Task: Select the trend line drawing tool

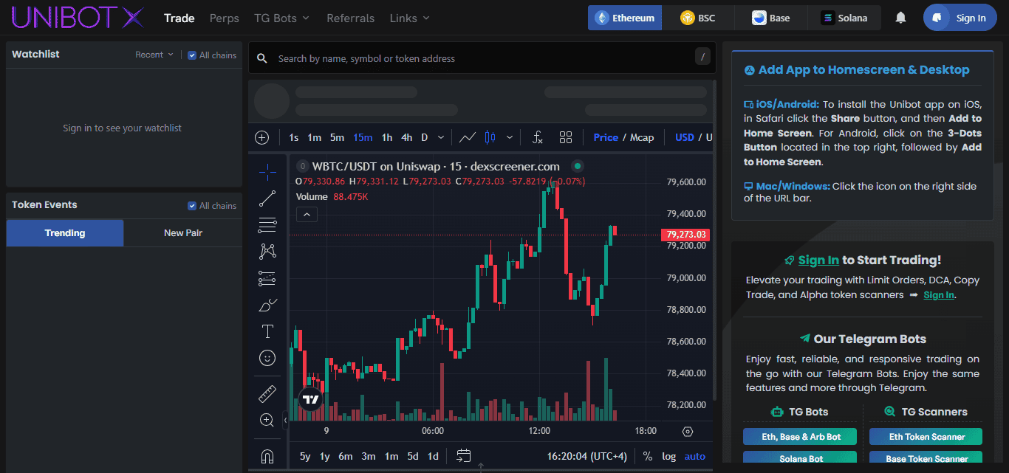Action: point(267,198)
